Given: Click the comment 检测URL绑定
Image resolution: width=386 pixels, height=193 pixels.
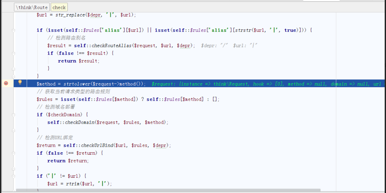Looking at the screenshot, I should click(x=55, y=138).
